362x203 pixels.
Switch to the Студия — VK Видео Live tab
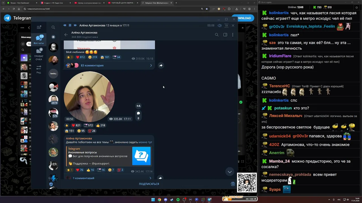click(55, 3)
